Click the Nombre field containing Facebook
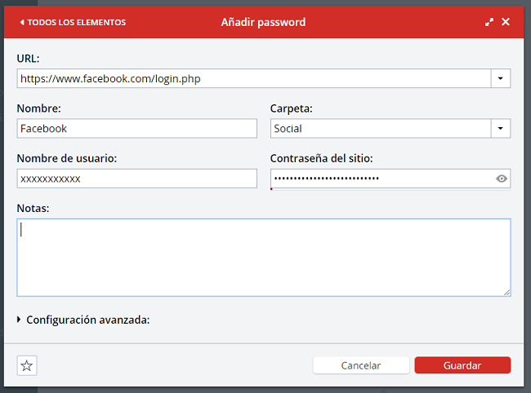The width and height of the screenshot is (531, 393). (136, 129)
